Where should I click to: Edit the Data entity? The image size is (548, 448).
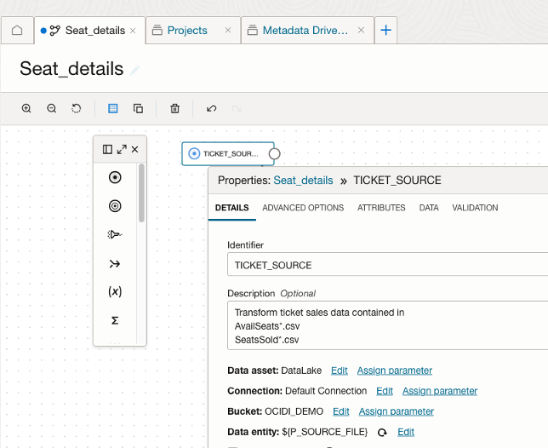click(406, 433)
